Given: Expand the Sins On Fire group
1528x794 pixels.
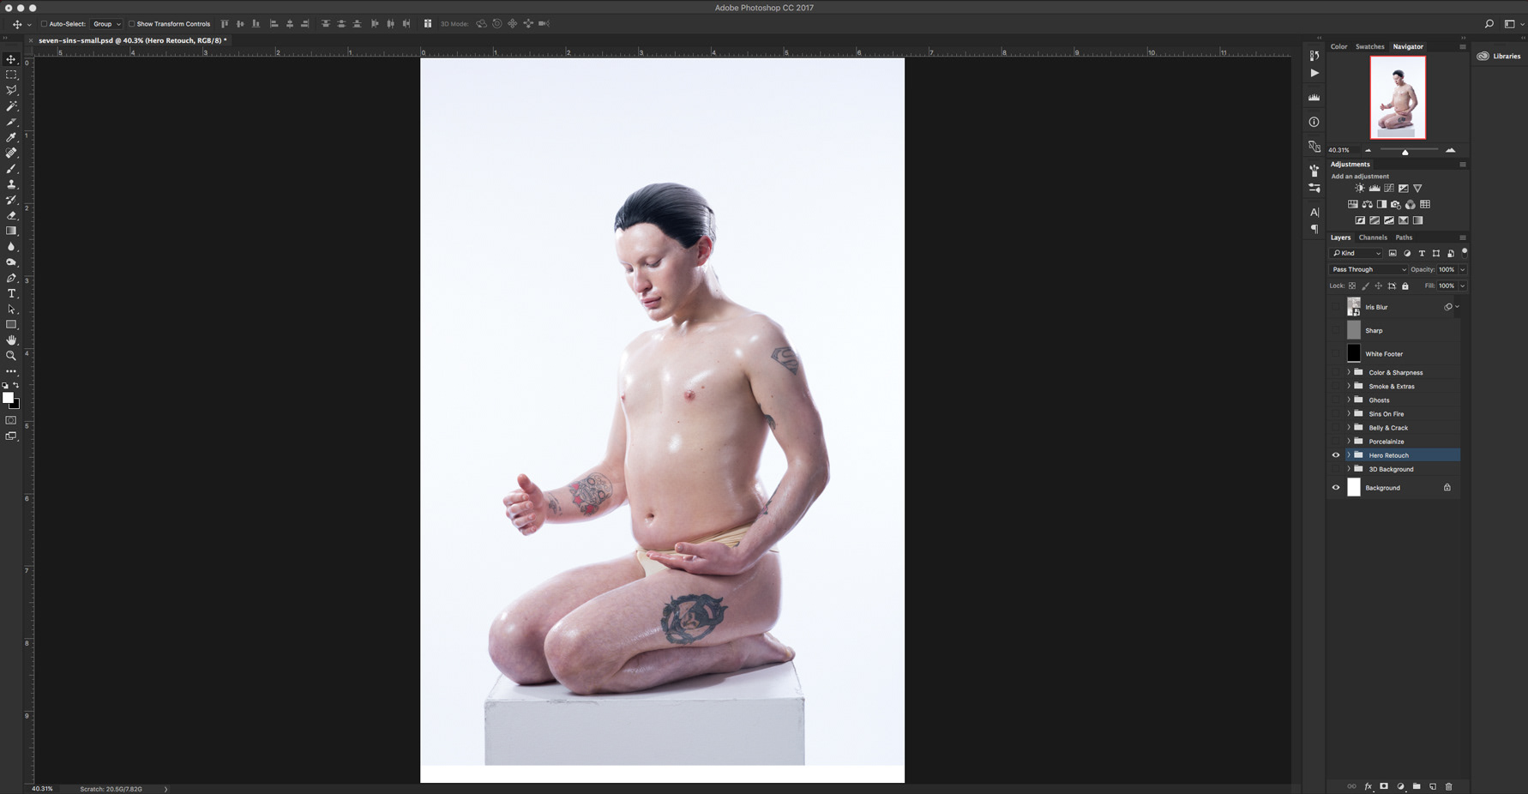Looking at the screenshot, I should 1348,414.
